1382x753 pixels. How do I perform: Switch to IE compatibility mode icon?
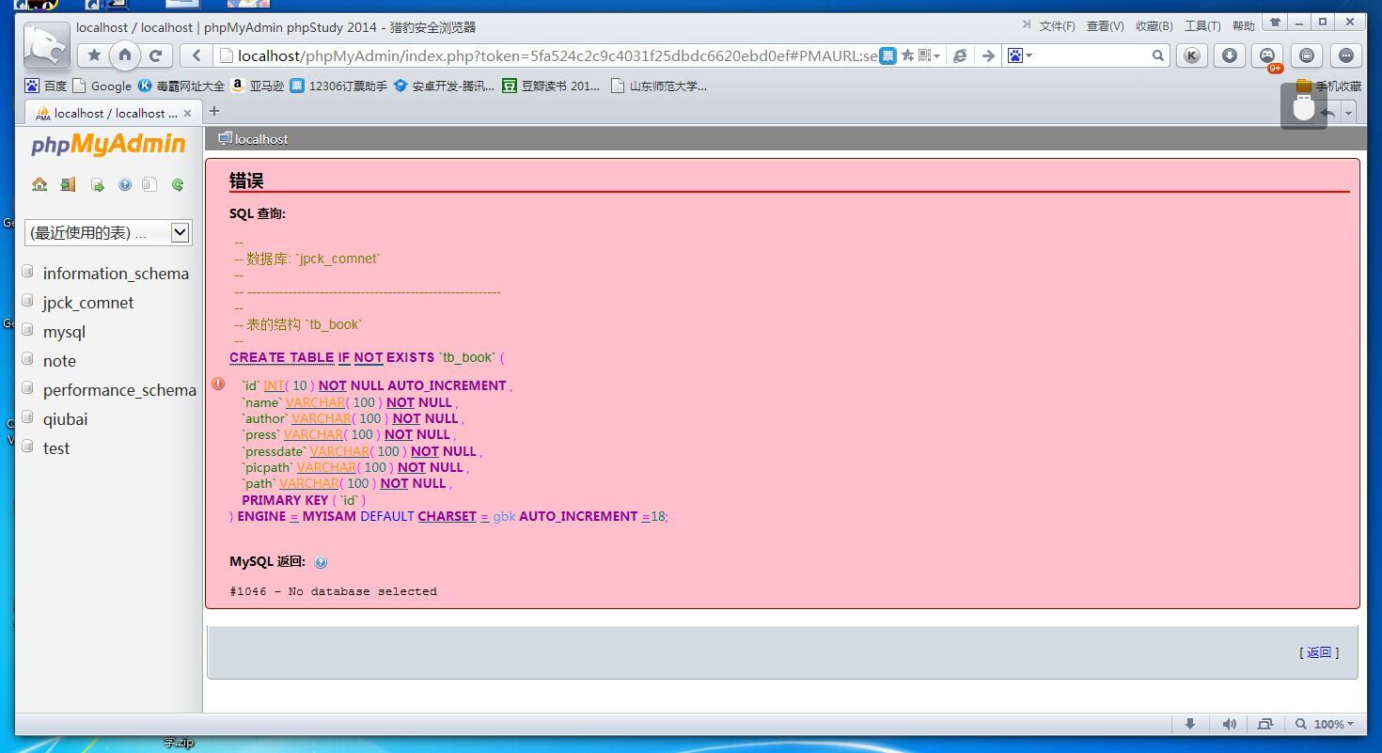click(960, 55)
